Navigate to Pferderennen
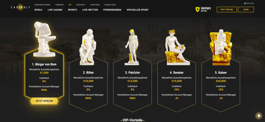This screenshot has width=265, height=122. tap(112, 10)
